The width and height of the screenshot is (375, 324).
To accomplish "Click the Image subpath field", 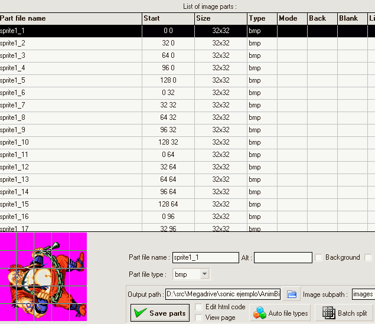I will 363,294.
